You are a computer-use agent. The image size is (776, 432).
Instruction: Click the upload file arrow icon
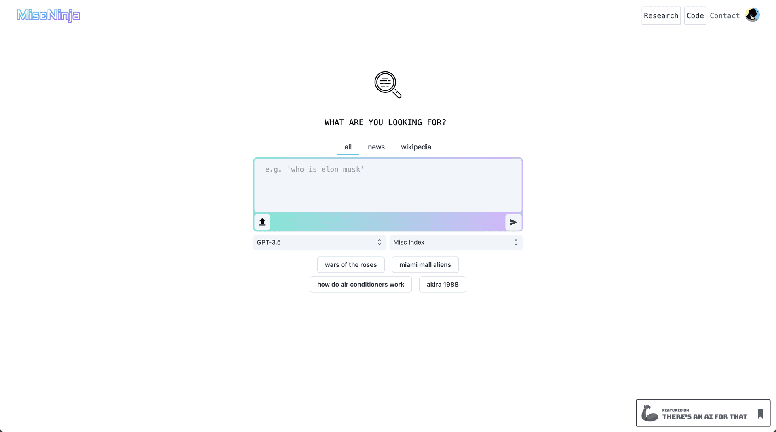[262, 222]
